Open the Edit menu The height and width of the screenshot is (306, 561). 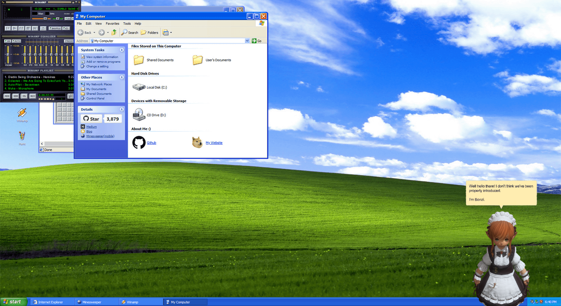(88, 23)
